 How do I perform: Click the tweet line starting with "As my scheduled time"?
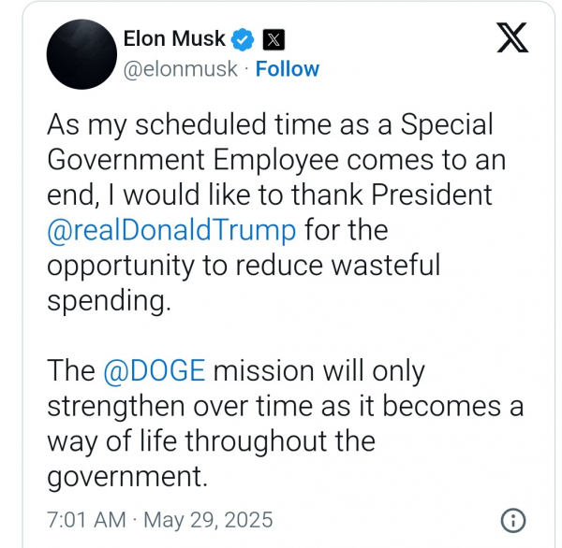271,125
